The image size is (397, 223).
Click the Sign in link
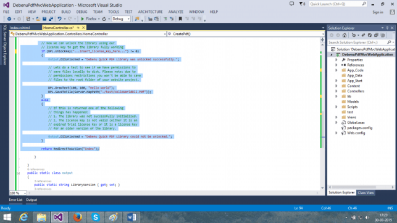click(378, 12)
